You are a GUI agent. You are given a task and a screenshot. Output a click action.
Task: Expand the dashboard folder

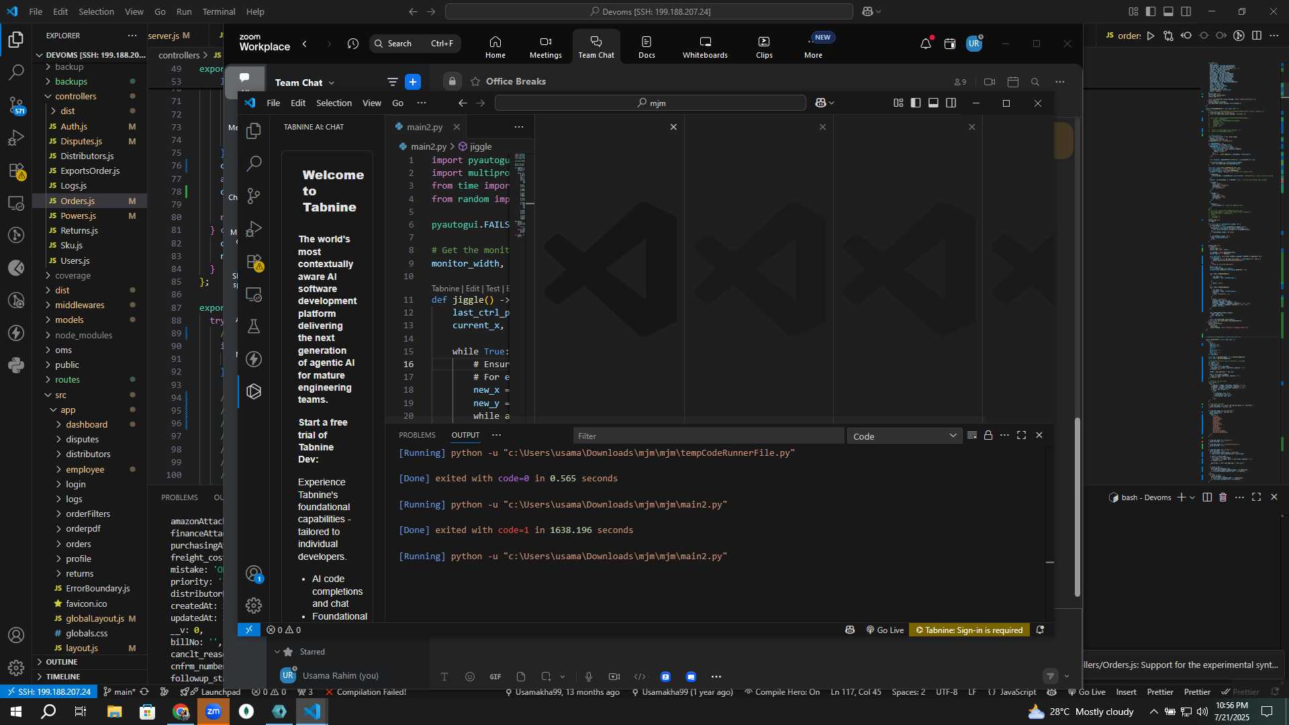[86, 424]
